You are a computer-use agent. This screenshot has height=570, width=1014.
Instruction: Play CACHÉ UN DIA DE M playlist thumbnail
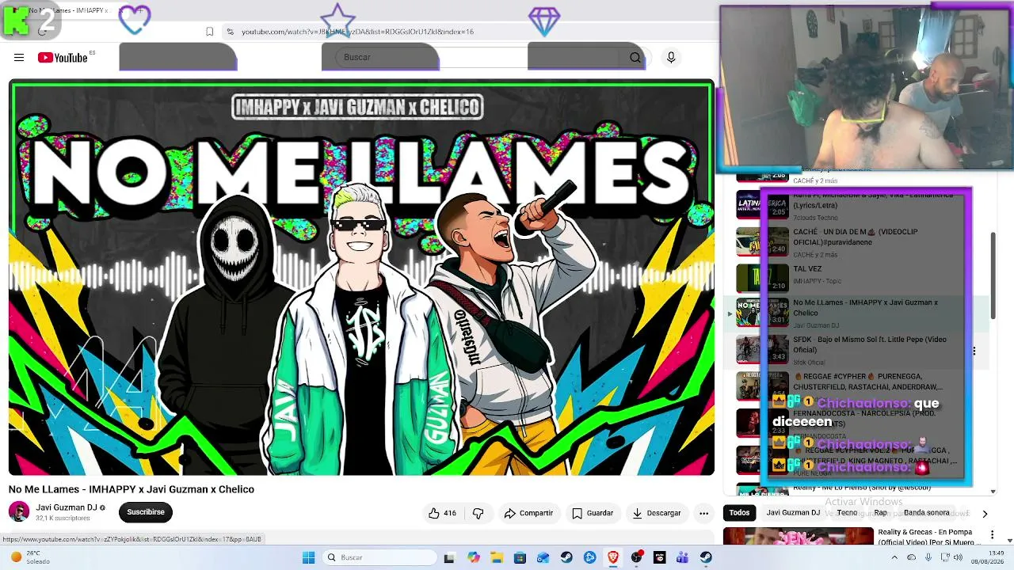(x=762, y=242)
